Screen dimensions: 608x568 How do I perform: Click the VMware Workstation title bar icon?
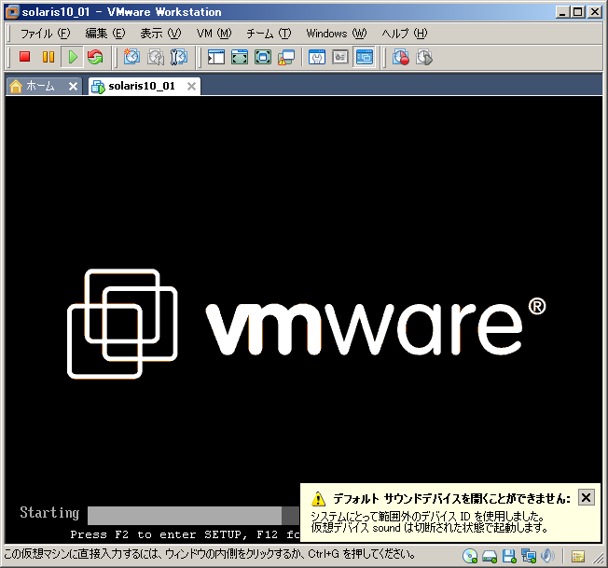click(x=12, y=12)
